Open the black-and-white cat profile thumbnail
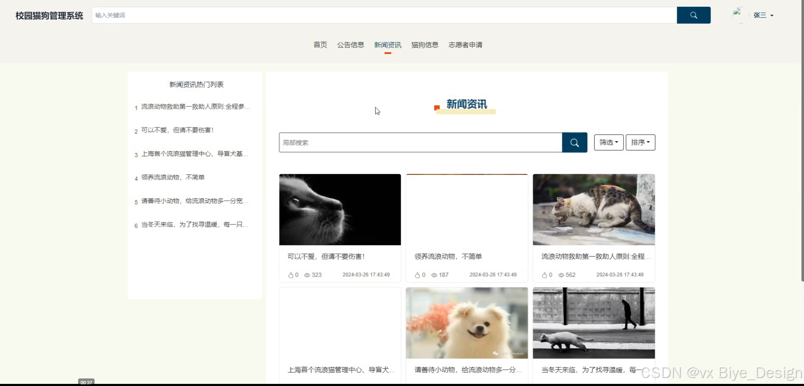The height and width of the screenshot is (386, 804). point(340,209)
